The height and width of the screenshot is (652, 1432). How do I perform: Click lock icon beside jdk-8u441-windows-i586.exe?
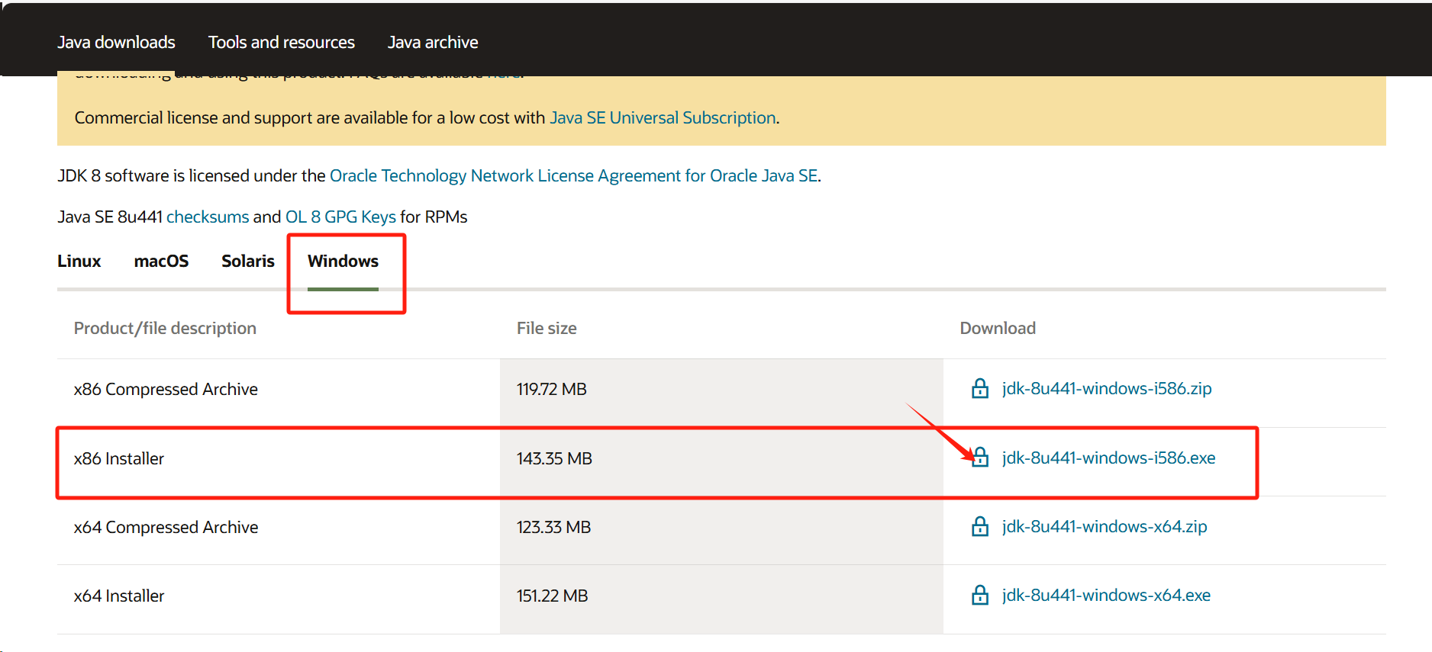(x=980, y=458)
